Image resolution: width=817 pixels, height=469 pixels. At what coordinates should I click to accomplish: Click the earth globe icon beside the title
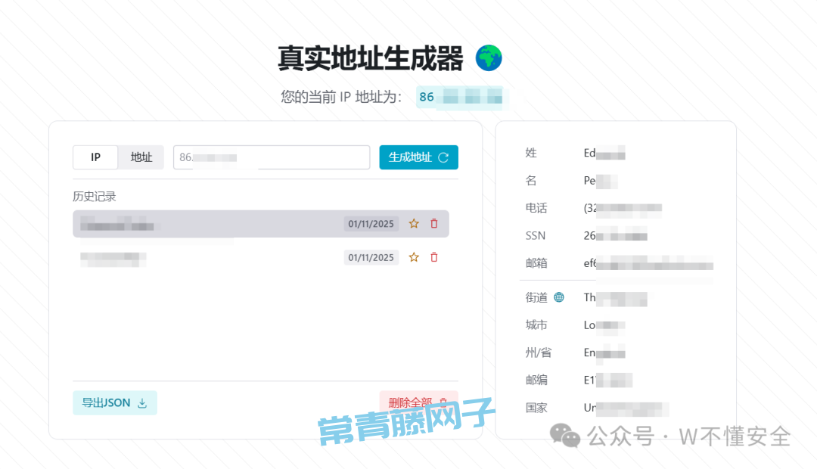tap(489, 58)
